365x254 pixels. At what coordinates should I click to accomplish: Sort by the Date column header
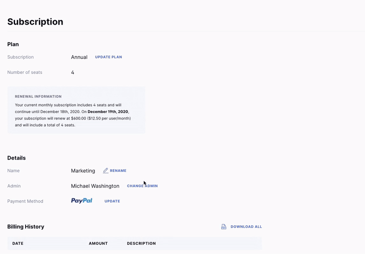tap(18, 244)
